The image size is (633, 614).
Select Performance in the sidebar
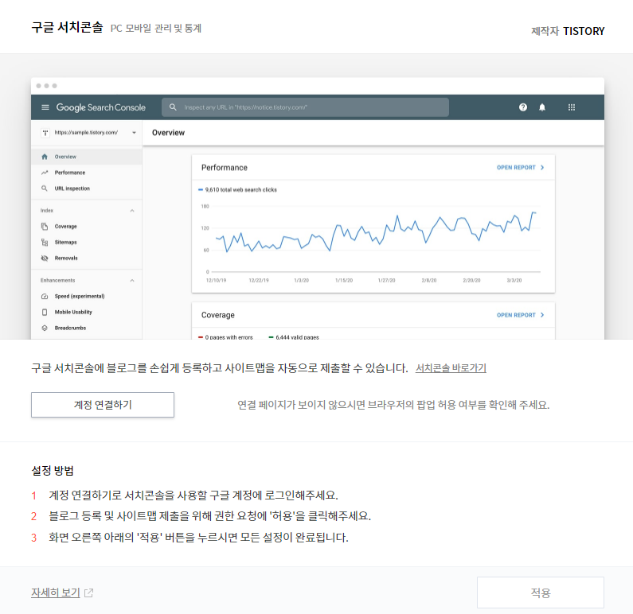[87, 173]
